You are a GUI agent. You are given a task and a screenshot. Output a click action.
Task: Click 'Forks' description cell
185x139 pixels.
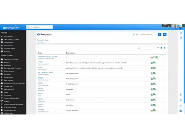tap(68, 95)
